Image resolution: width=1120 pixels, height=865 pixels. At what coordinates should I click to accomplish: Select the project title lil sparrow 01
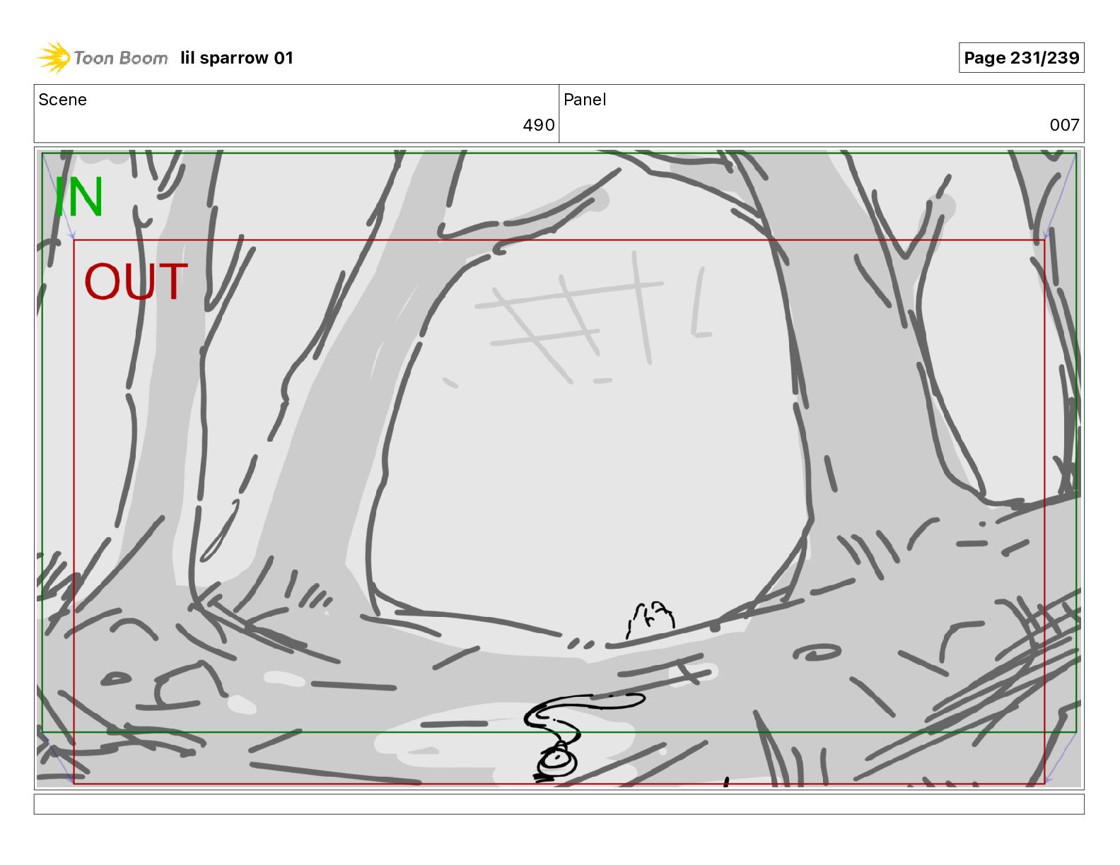[x=236, y=58]
